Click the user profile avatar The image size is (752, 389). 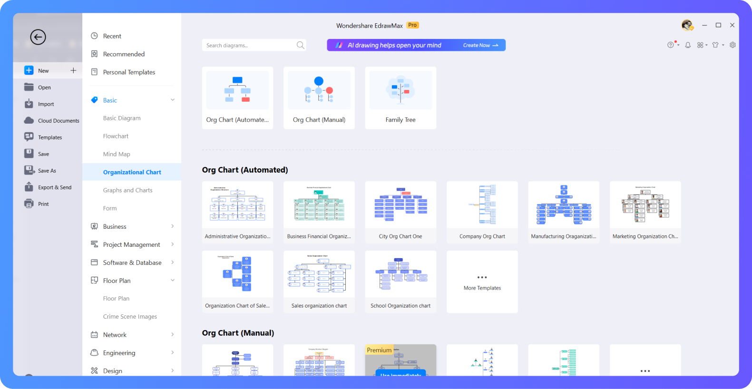click(687, 25)
